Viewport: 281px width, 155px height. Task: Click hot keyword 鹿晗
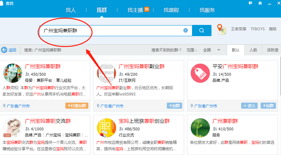[273, 29]
